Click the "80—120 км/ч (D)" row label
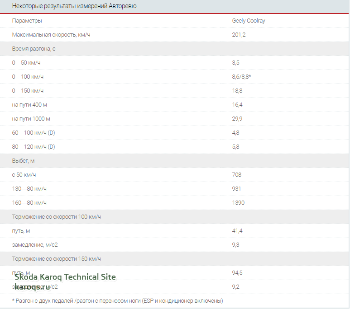Screen dimensions: 350x309 click(x=34, y=147)
